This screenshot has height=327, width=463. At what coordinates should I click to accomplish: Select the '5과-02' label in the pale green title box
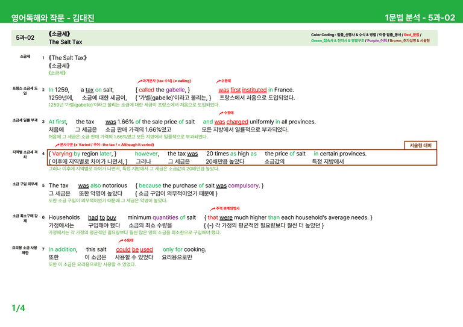pos(25,38)
